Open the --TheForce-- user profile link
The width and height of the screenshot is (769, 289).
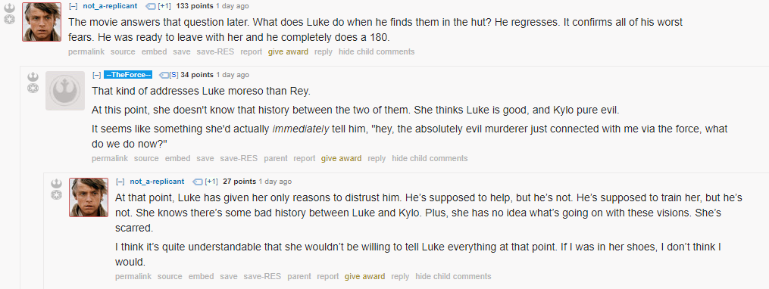[x=128, y=75]
